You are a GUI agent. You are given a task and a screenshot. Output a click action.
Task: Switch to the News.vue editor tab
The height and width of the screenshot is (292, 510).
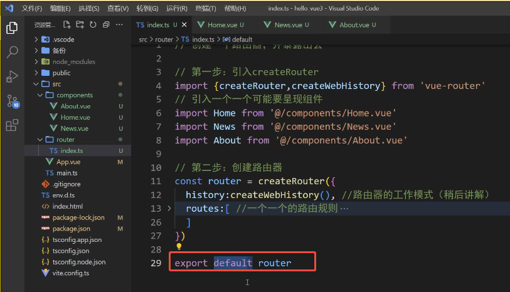pos(291,24)
